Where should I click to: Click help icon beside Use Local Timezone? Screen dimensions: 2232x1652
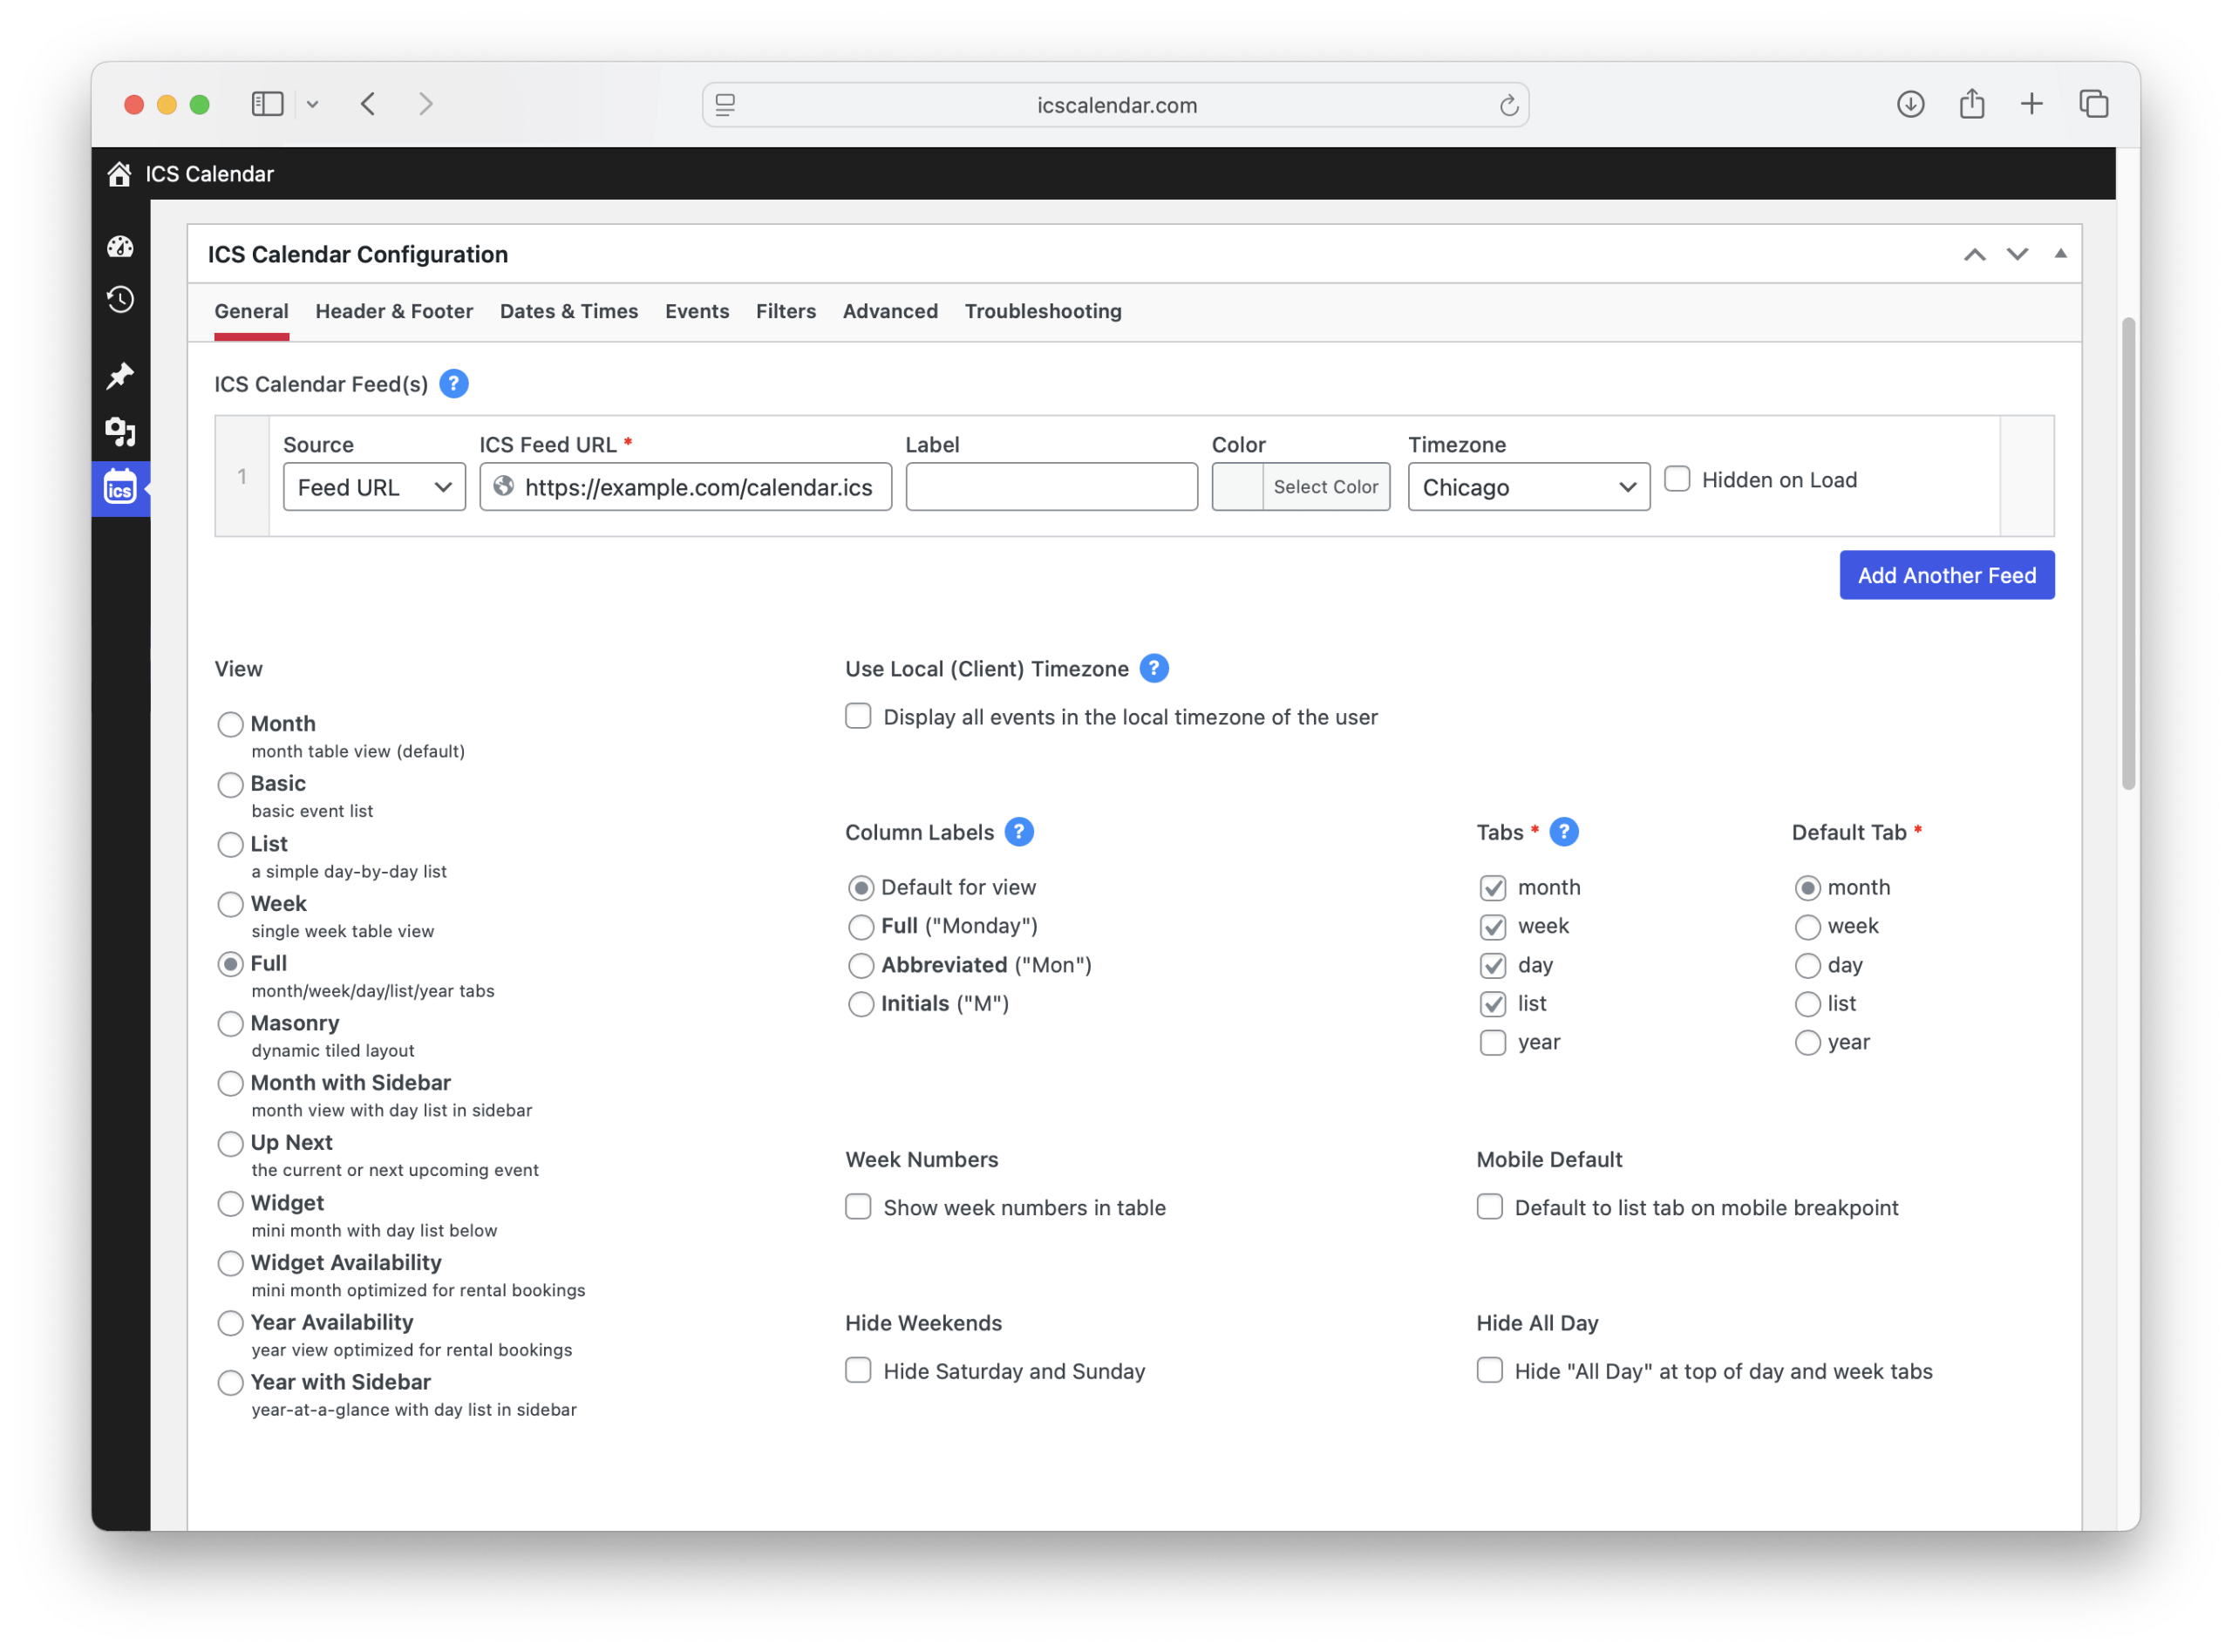(x=1154, y=668)
